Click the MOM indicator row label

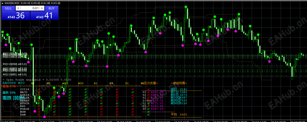tap(22, 112)
